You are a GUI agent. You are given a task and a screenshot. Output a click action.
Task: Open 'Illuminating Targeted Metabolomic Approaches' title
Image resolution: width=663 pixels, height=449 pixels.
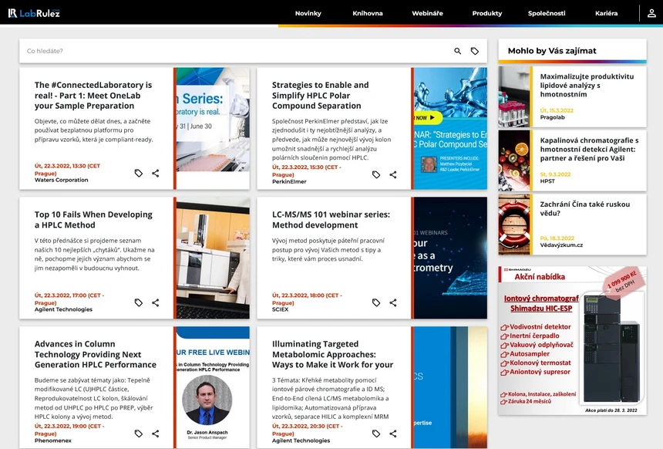pos(332,354)
